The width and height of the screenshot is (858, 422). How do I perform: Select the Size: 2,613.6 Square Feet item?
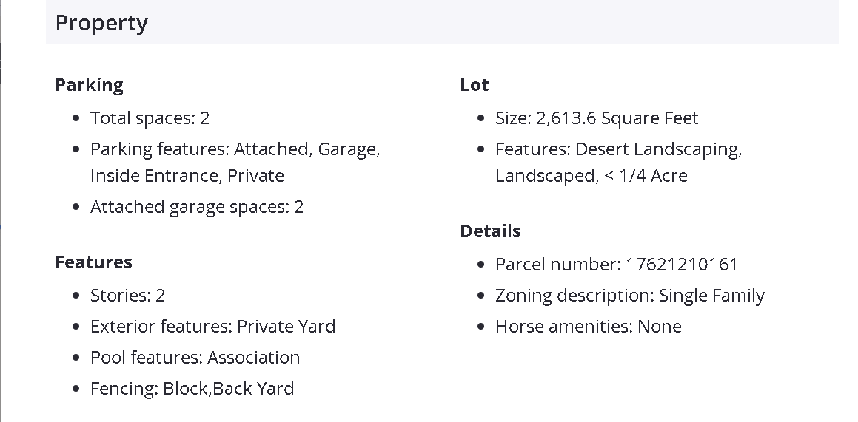tap(596, 118)
